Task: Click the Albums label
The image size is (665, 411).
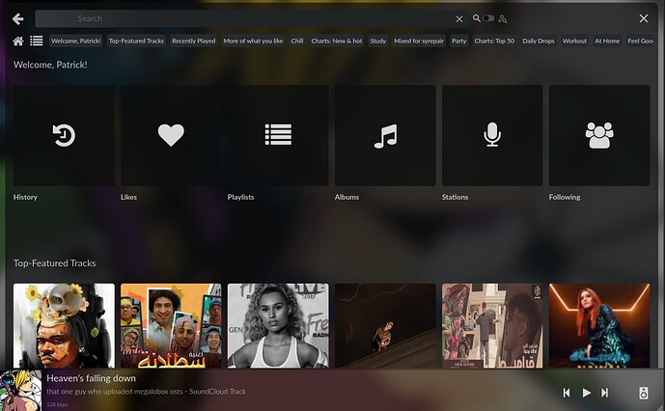Action: 346,197
